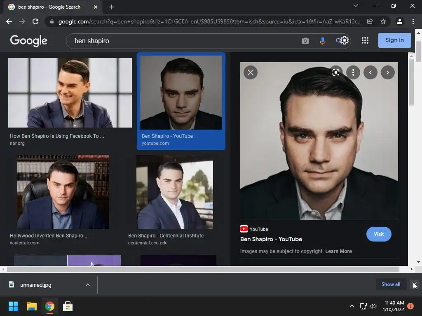The width and height of the screenshot is (422, 316).
Task: Open the Google apps grid
Action: point(365,40)
